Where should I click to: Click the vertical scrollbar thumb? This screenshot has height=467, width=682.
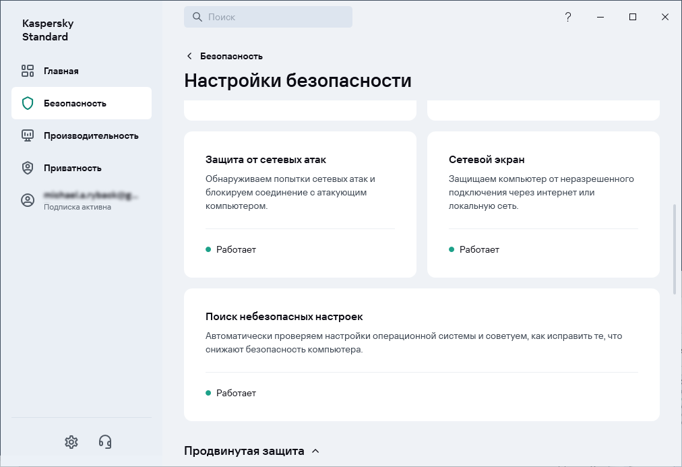click(675, 249)
